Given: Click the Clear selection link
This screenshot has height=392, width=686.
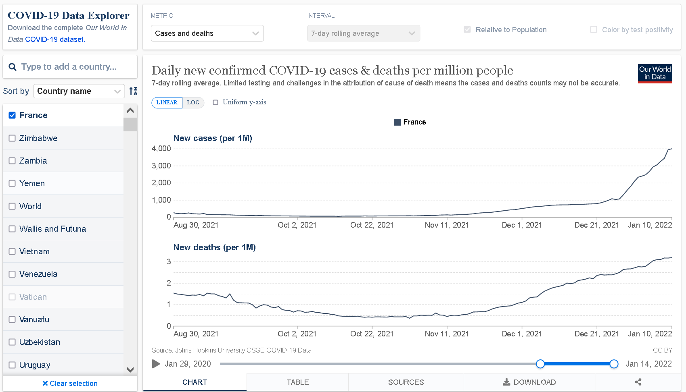Looking at the screenshot, I should click(70, 383).
